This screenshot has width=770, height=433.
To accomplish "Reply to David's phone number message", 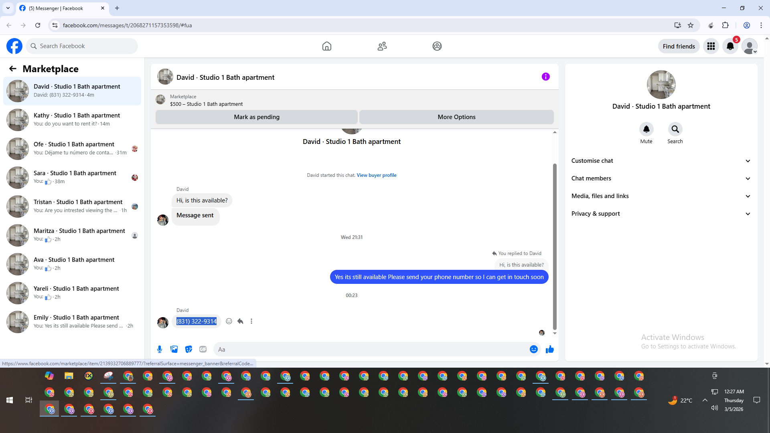I will (x=240, y=321).
